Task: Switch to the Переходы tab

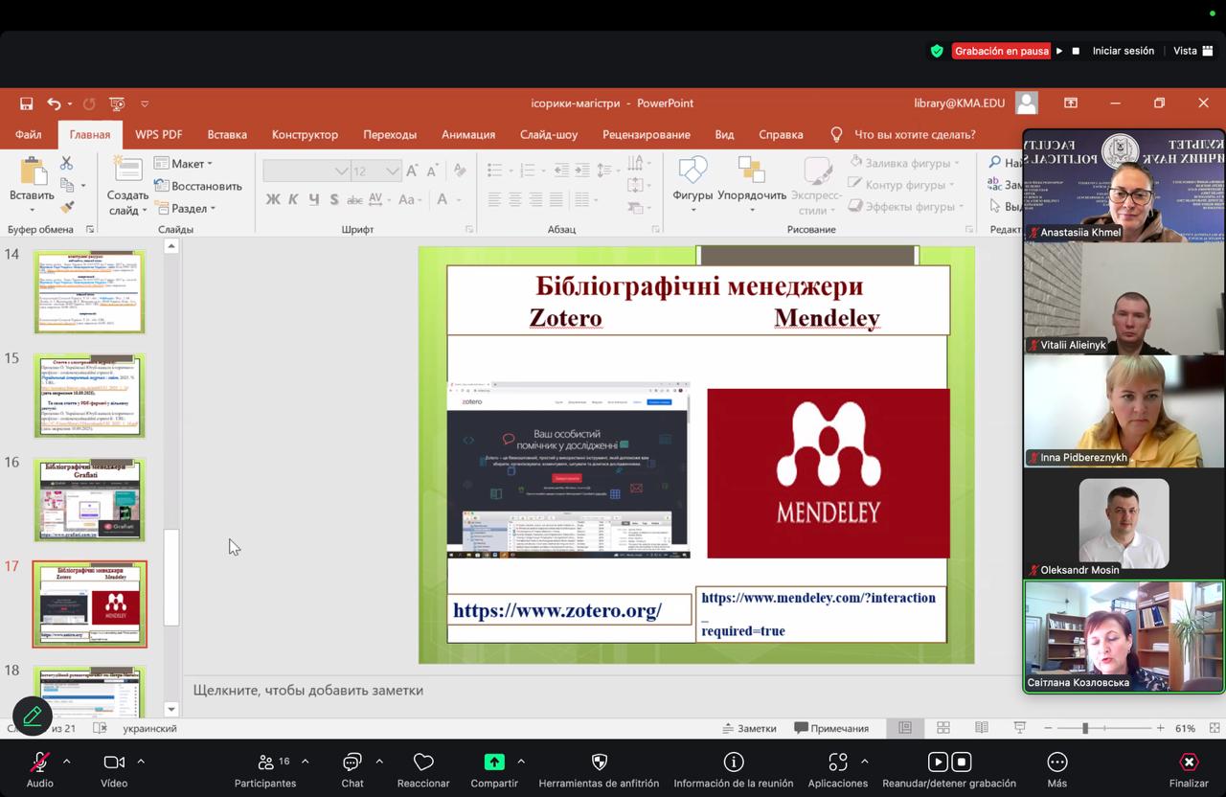Action: point(390,134)
